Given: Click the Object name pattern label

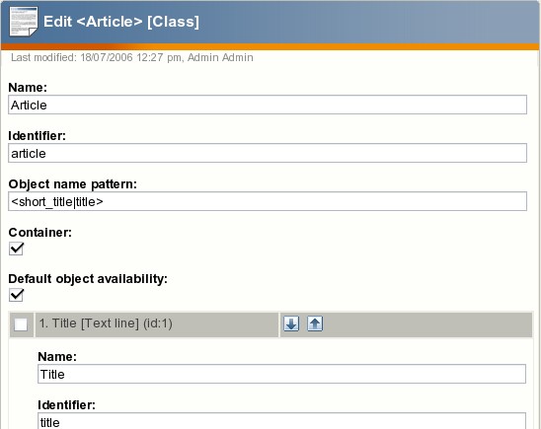Looking at the screenshot, I should [x=72, y=184].
